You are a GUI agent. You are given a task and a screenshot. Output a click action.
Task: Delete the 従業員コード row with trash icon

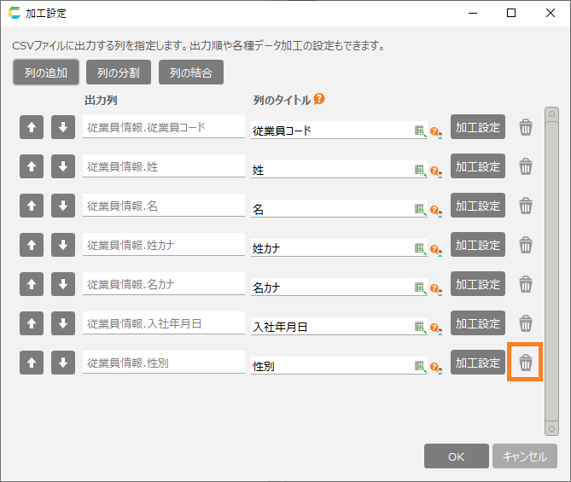click(526, 128)
